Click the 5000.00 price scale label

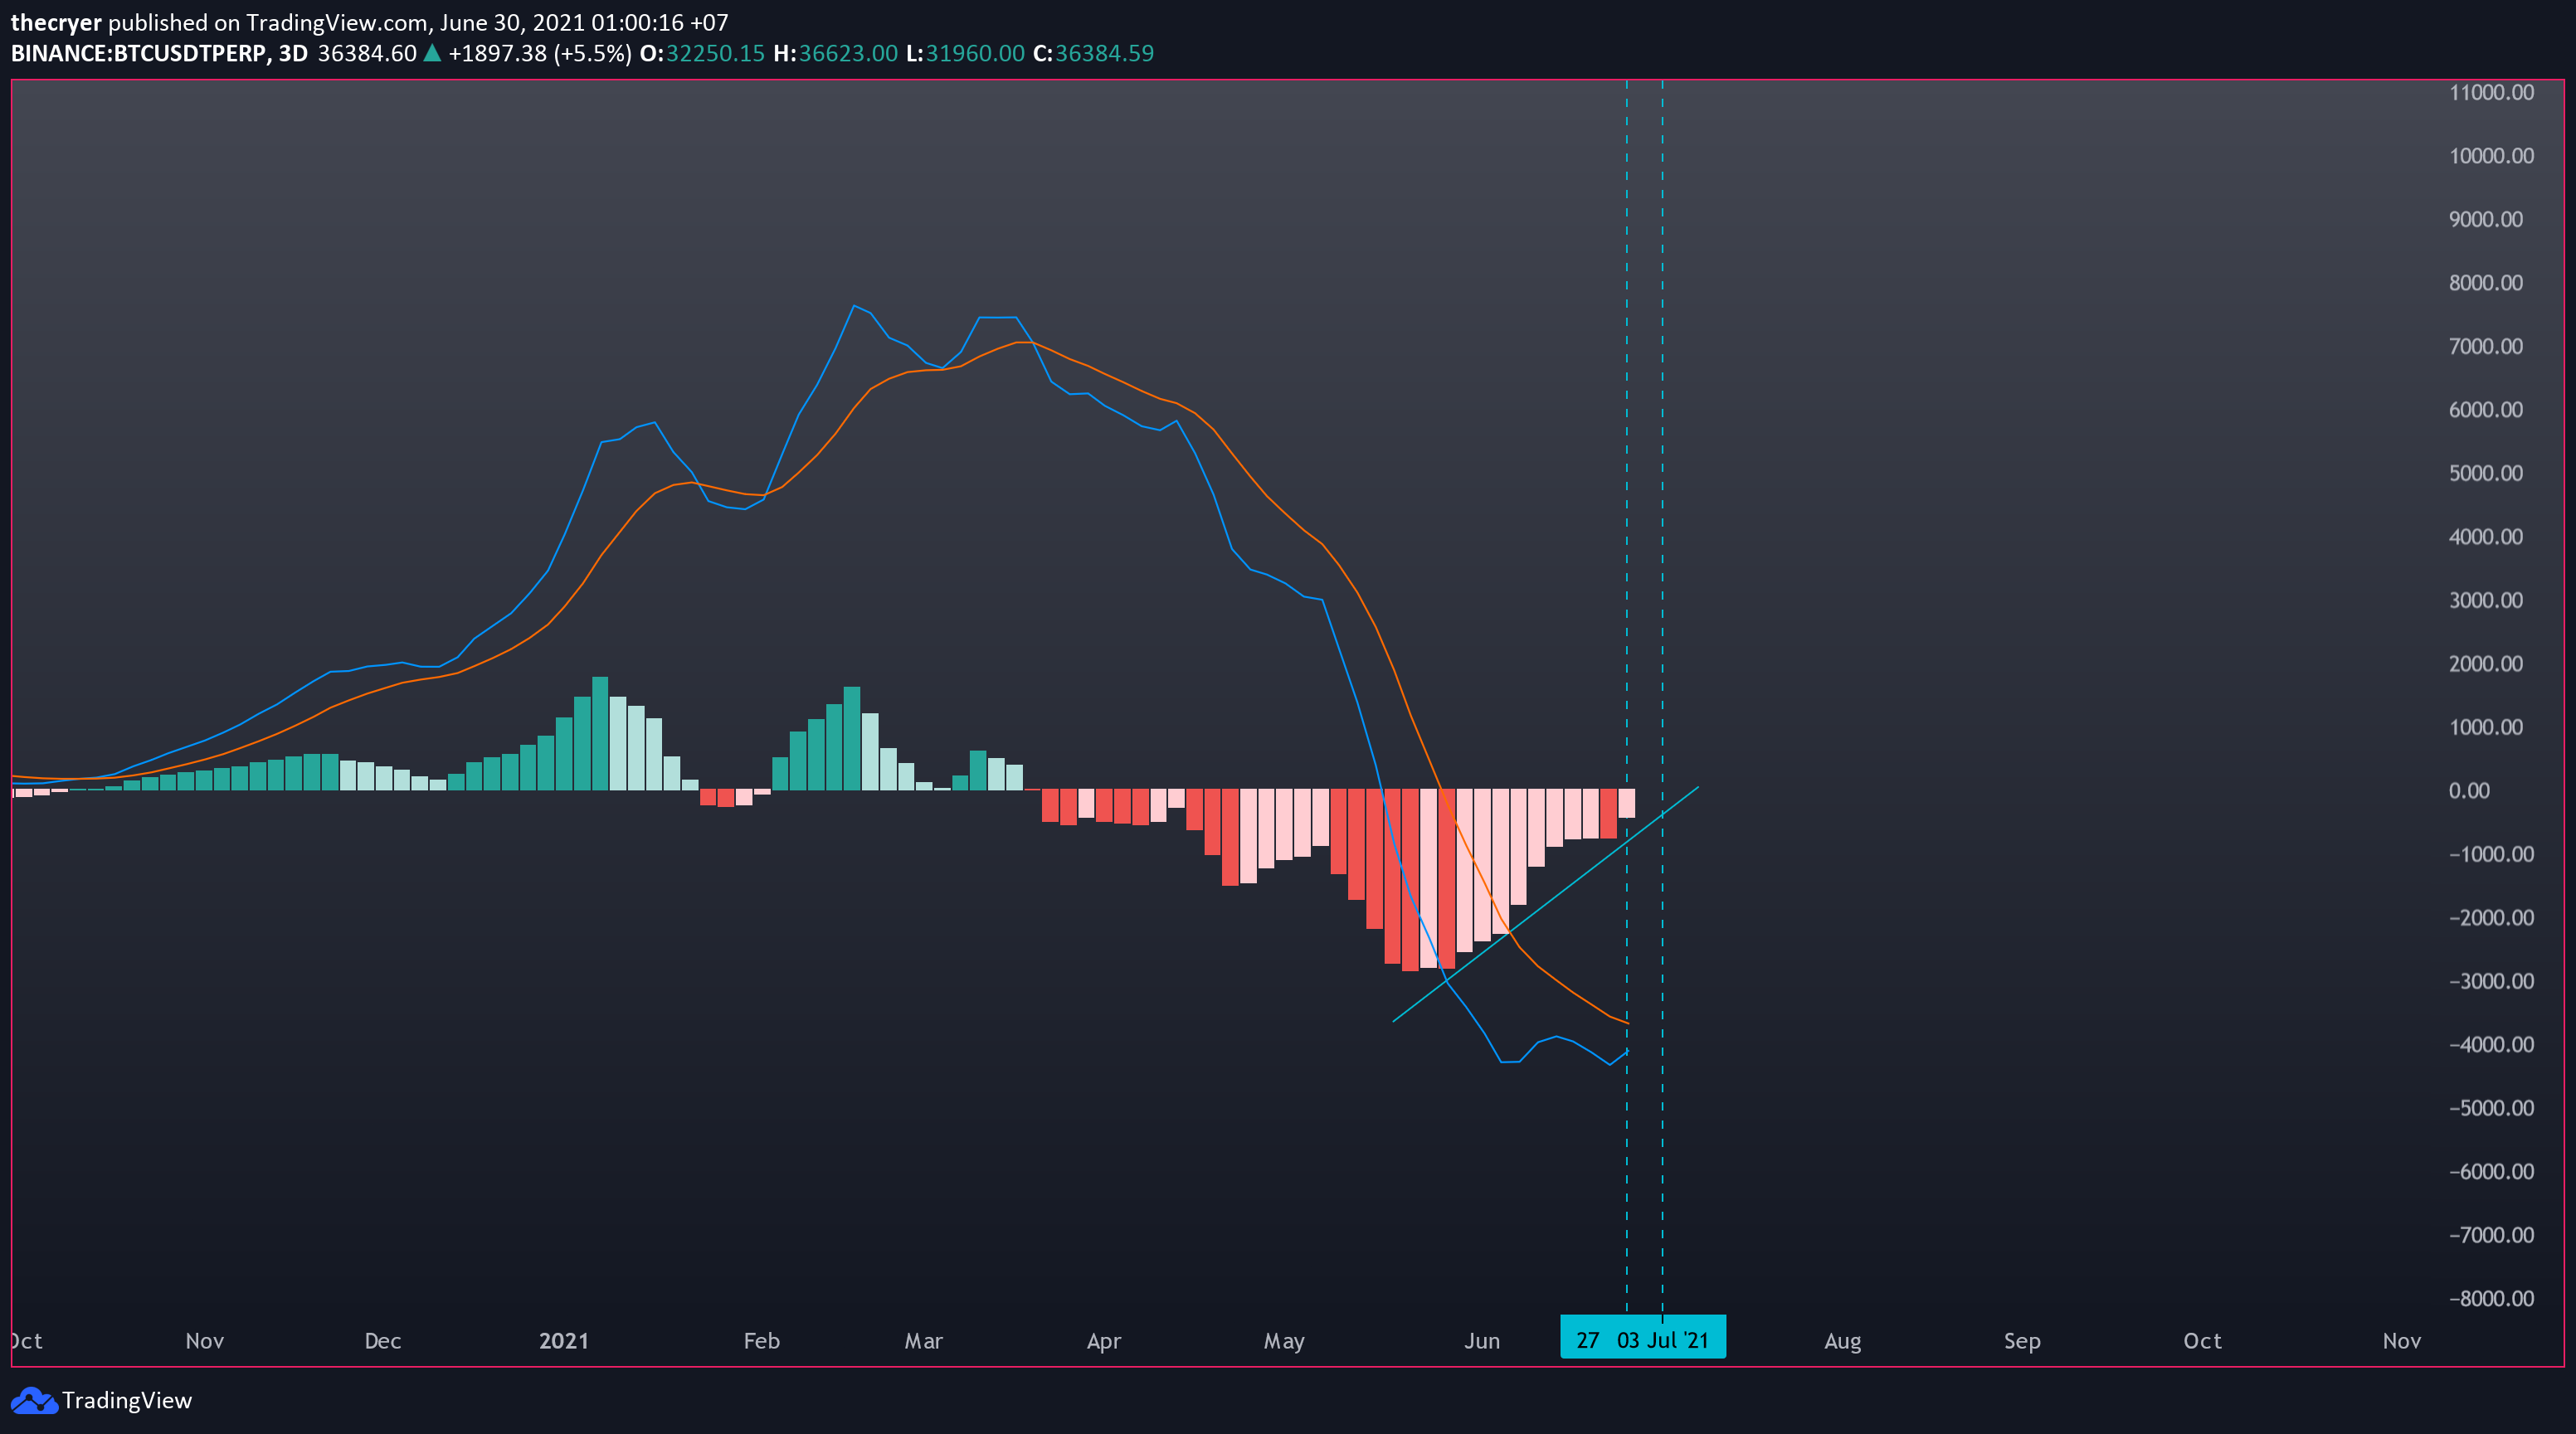[x=2486, y=474]
